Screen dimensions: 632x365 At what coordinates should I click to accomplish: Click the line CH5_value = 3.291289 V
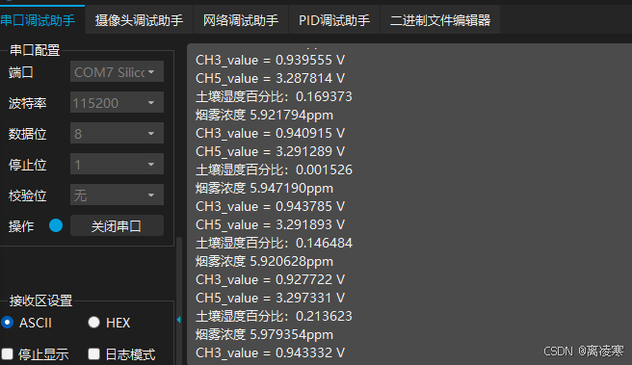click(x=271, y=151)
